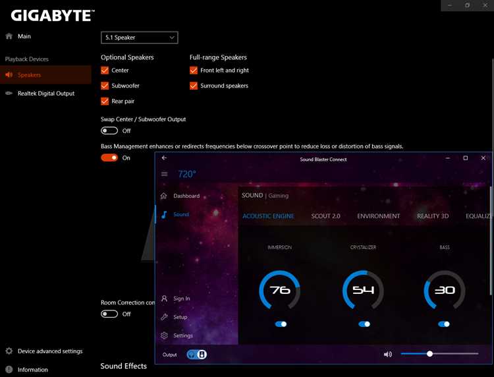The height and width of the screenshot is (377, 494).
Task: Click the Gaming profile label next to SOUND
Action: [278, 196]
